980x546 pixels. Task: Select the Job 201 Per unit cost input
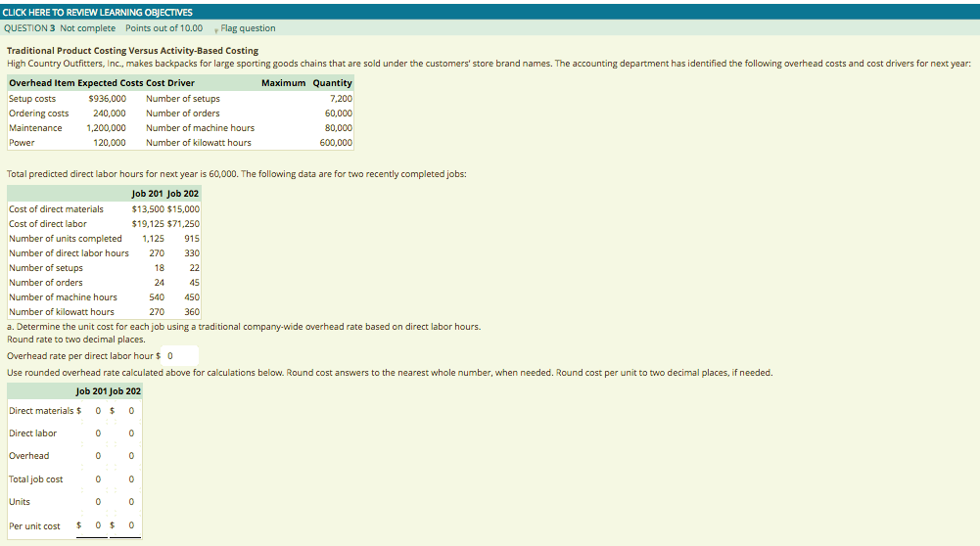pos(95,526)
